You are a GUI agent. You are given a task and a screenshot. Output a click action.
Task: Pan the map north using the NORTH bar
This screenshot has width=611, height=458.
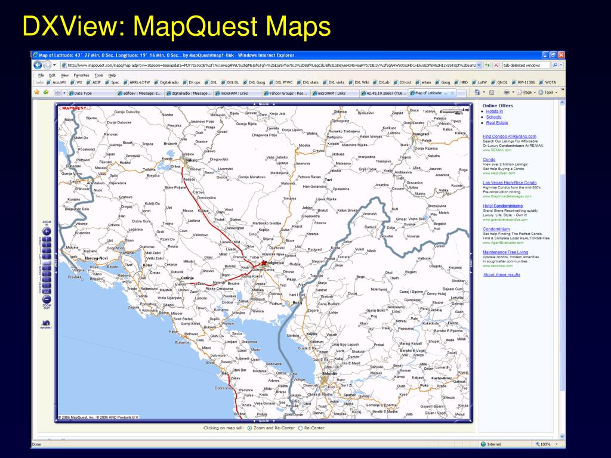[264, 104]
